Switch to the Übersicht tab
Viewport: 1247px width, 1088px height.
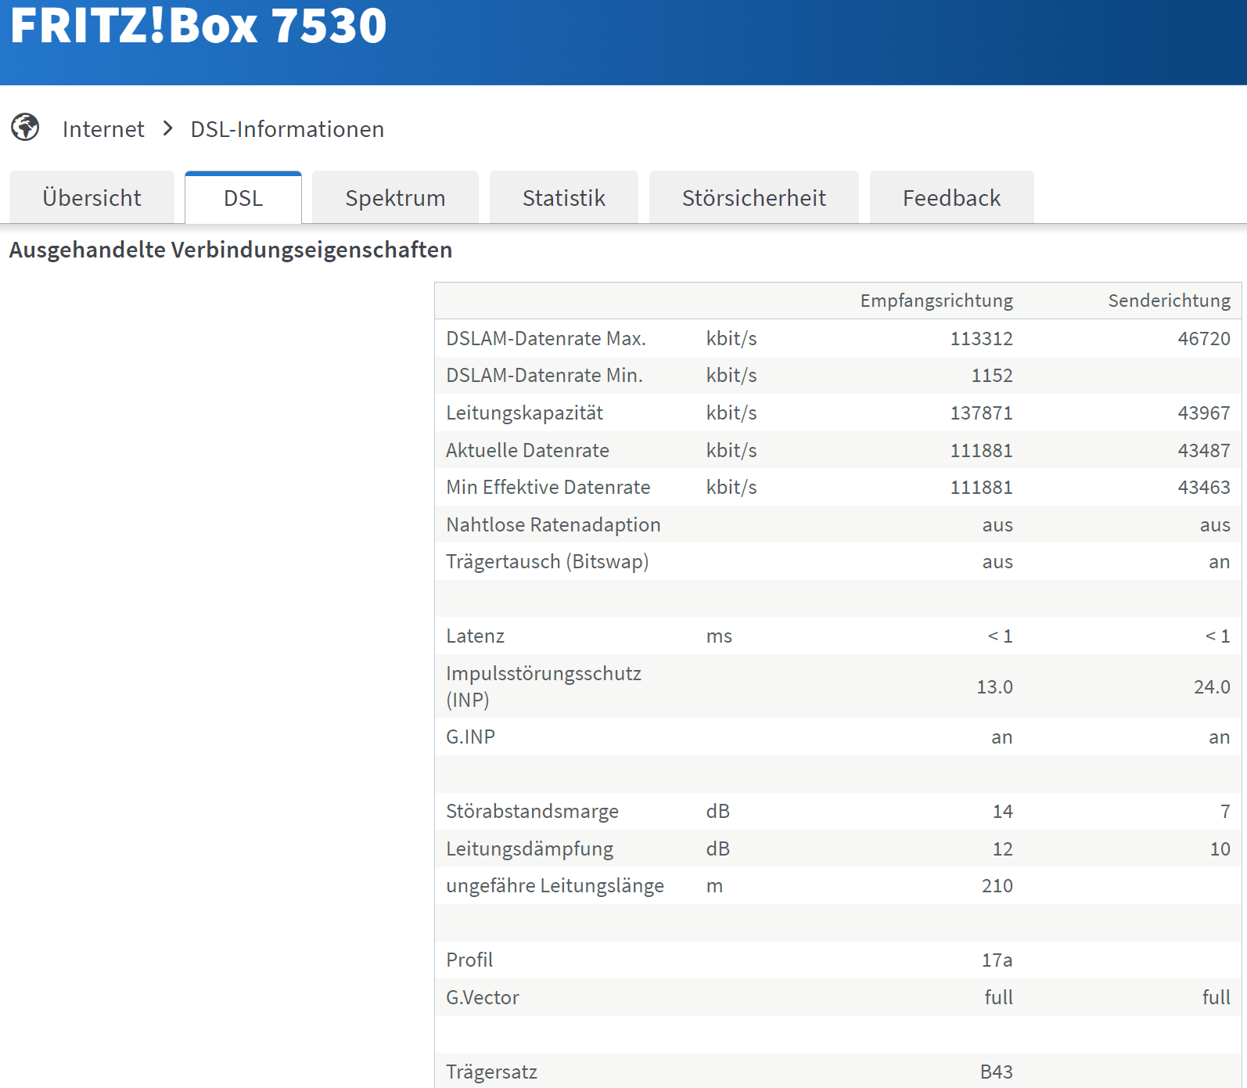tap(92, 197)
